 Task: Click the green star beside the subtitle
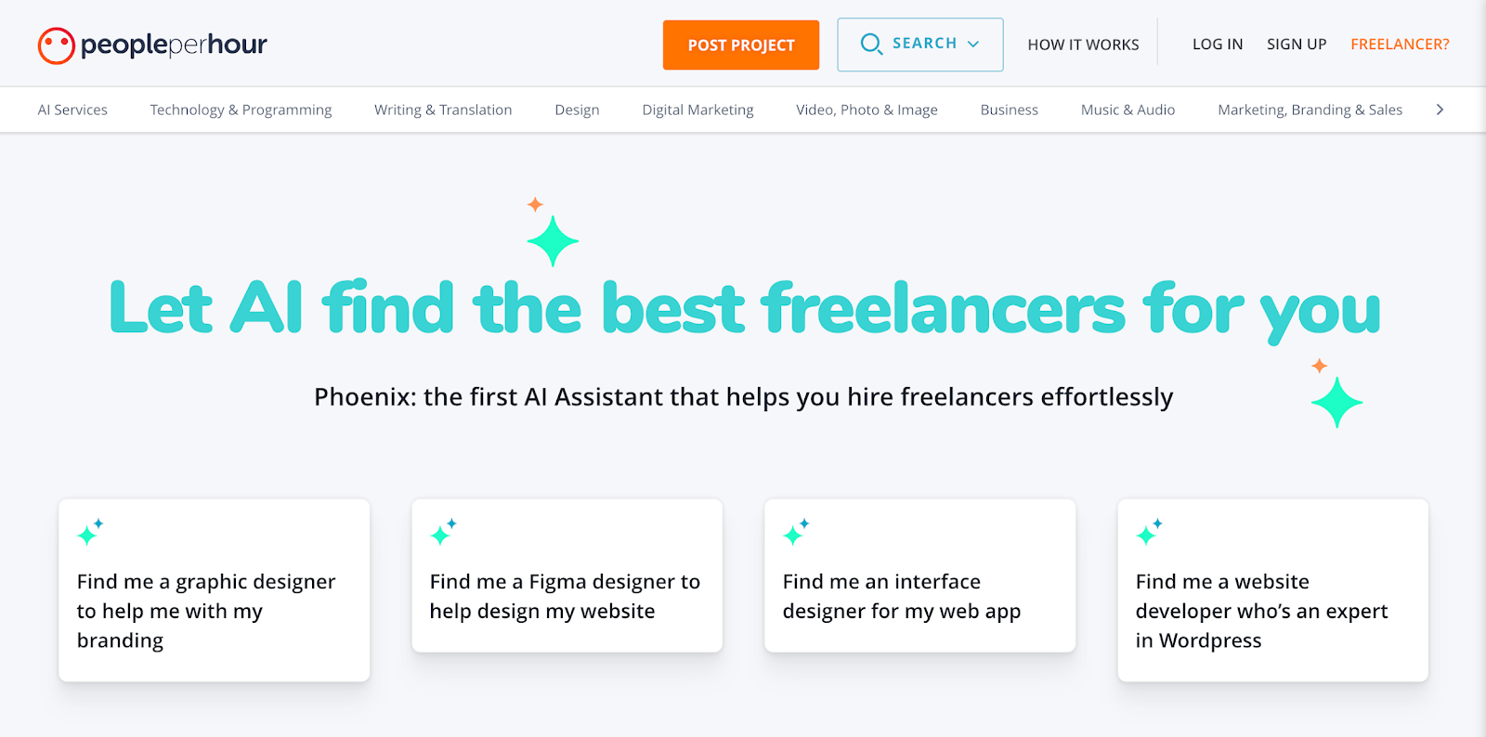[x=1336, y=402]
